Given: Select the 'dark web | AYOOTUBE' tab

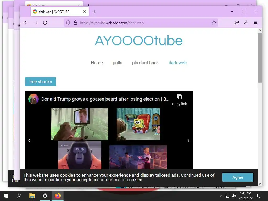Looking at the screenshot, I should pyautogui.click(x=60, y=12).
